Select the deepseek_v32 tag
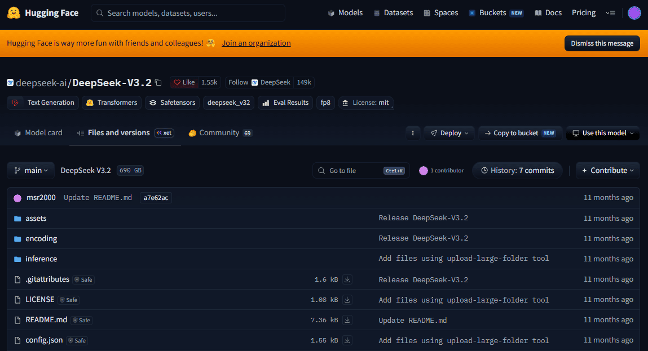This screenshot has height=351, width=648. point(228,103)
